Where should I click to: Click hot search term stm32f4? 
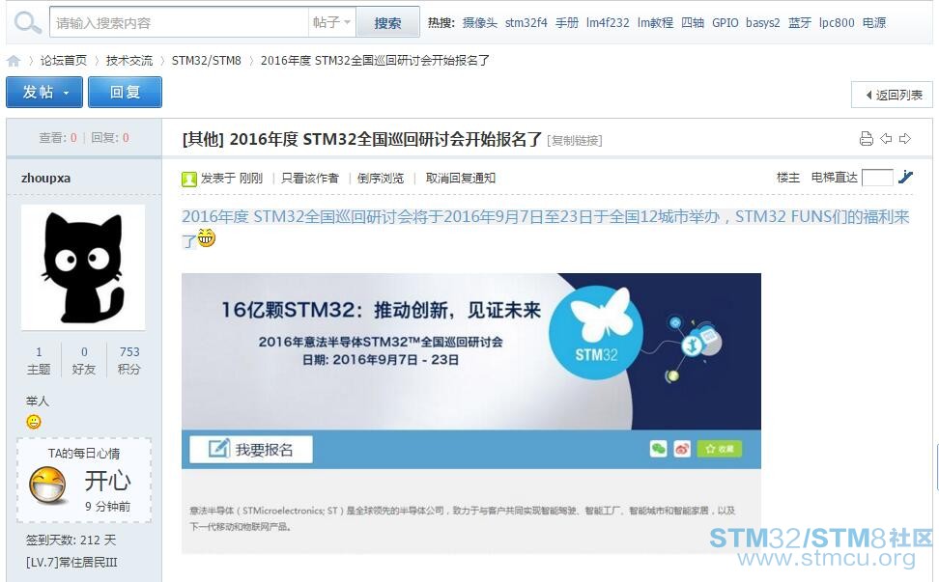tap(526, 23)
